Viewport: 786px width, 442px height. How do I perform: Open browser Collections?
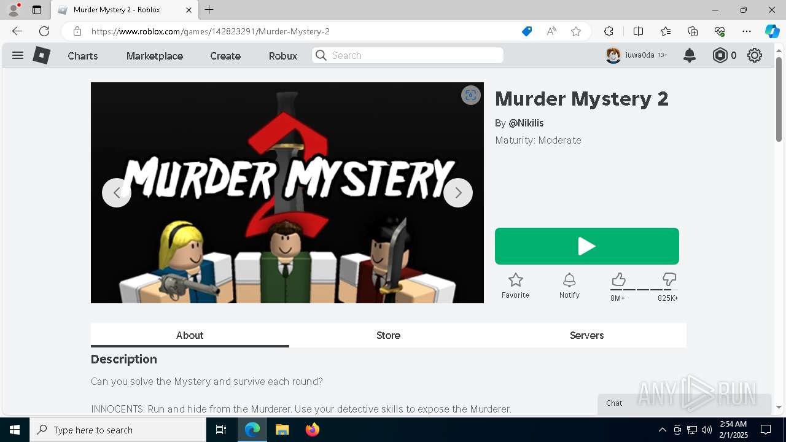coord(693,31)
